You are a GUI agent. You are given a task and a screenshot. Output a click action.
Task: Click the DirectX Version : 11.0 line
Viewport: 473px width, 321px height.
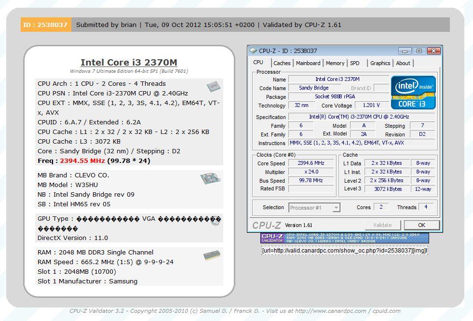(73, 238)
